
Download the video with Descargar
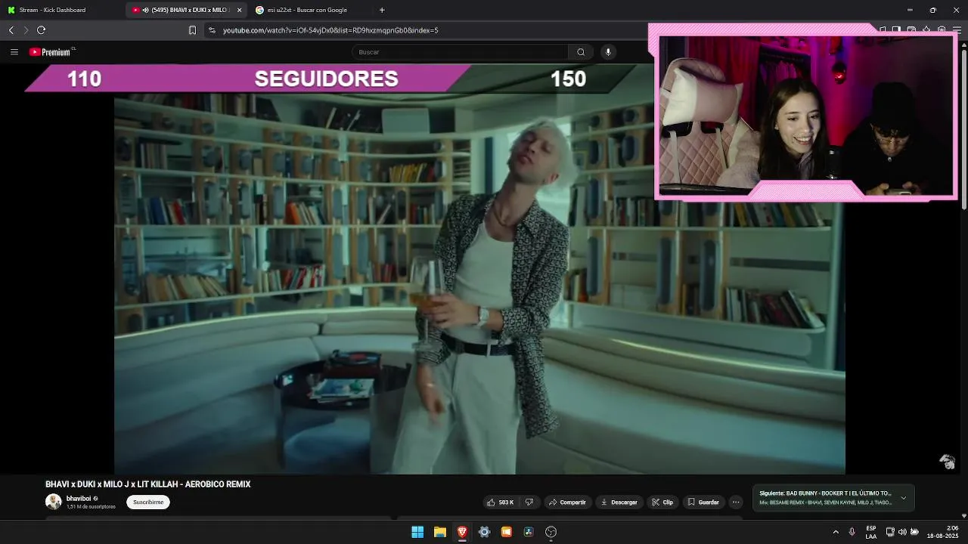(x=619, y=502)
